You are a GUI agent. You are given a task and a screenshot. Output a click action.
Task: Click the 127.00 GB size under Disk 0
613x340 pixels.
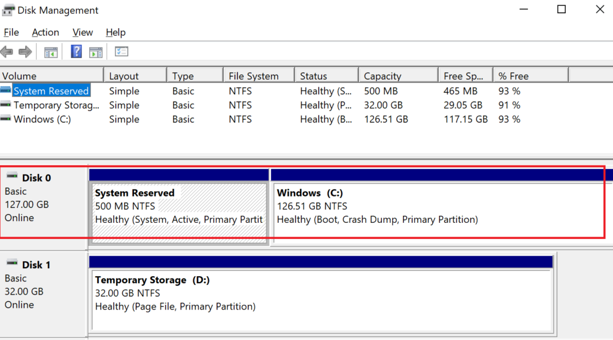coord(26,204)
